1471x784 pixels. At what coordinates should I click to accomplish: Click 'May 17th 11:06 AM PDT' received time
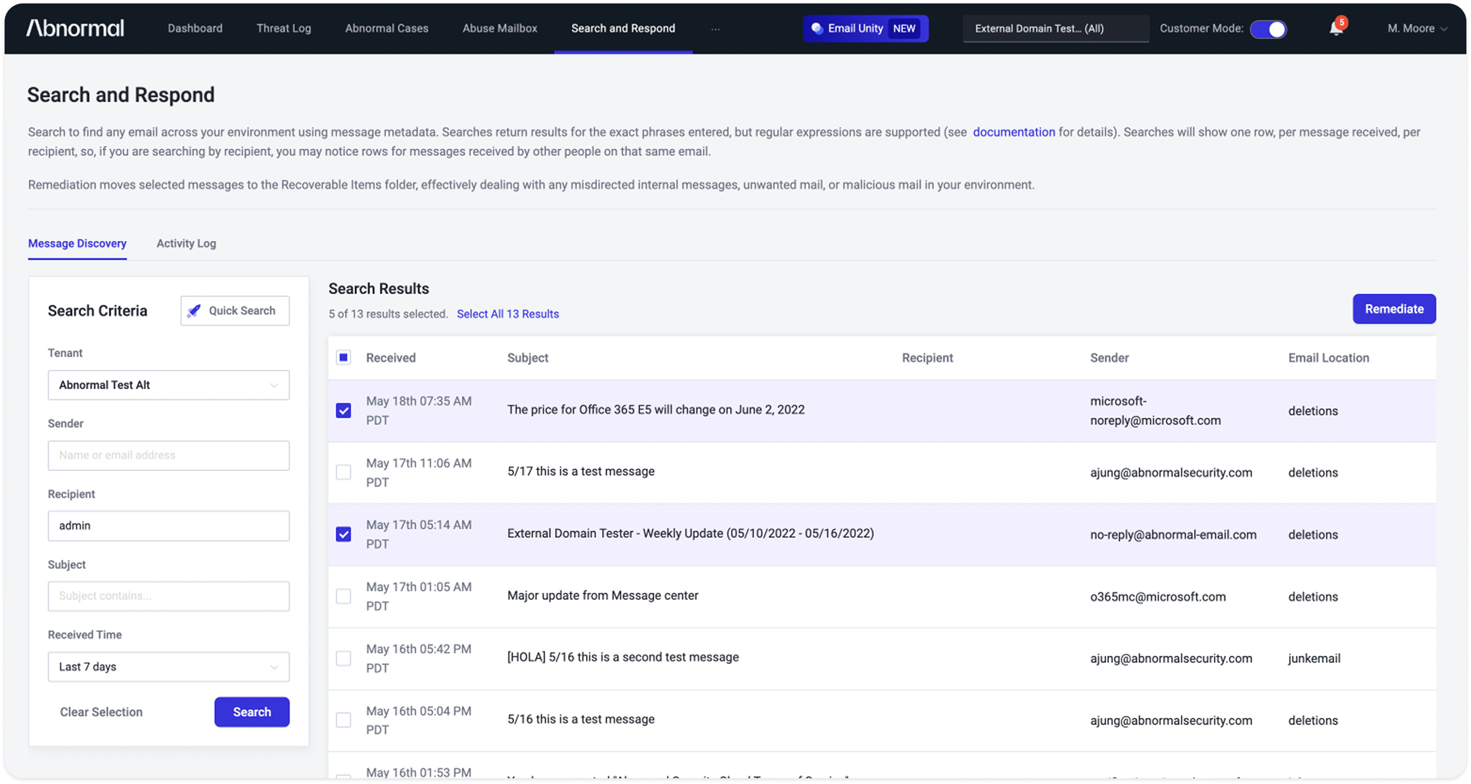tap(419, 473)
